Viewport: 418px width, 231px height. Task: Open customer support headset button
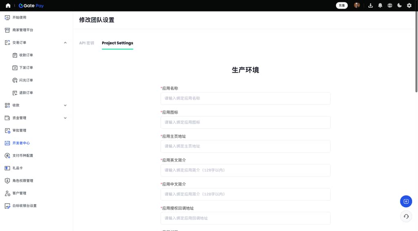tap(406, 216)
